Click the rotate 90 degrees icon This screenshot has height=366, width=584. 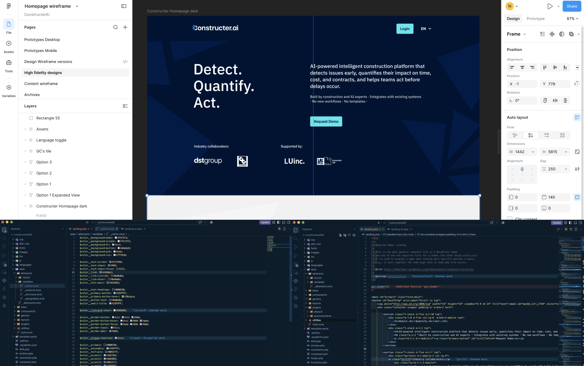pos(545,100)
